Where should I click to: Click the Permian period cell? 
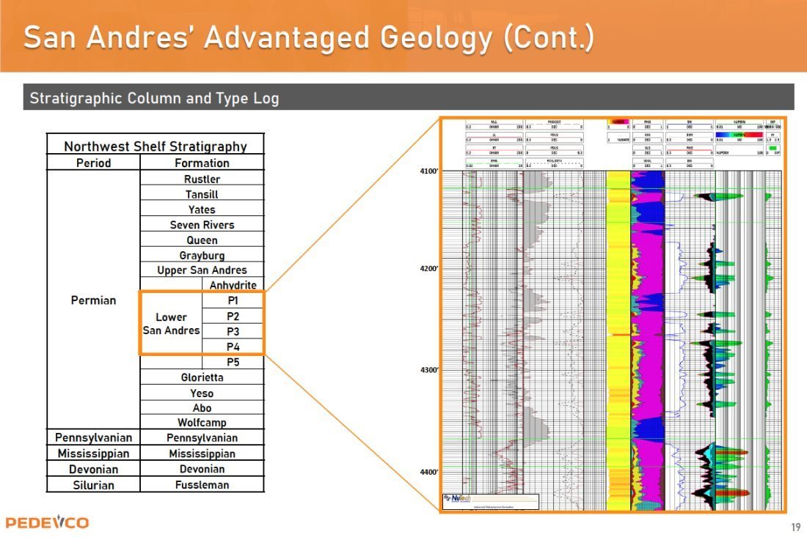click(x=93, y=300)
